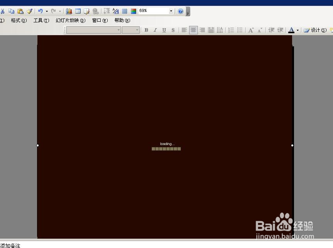Viewport: 333px width, 248px height.
Task: Open the undo history dropdown arrow
Action: click(47, 11)
